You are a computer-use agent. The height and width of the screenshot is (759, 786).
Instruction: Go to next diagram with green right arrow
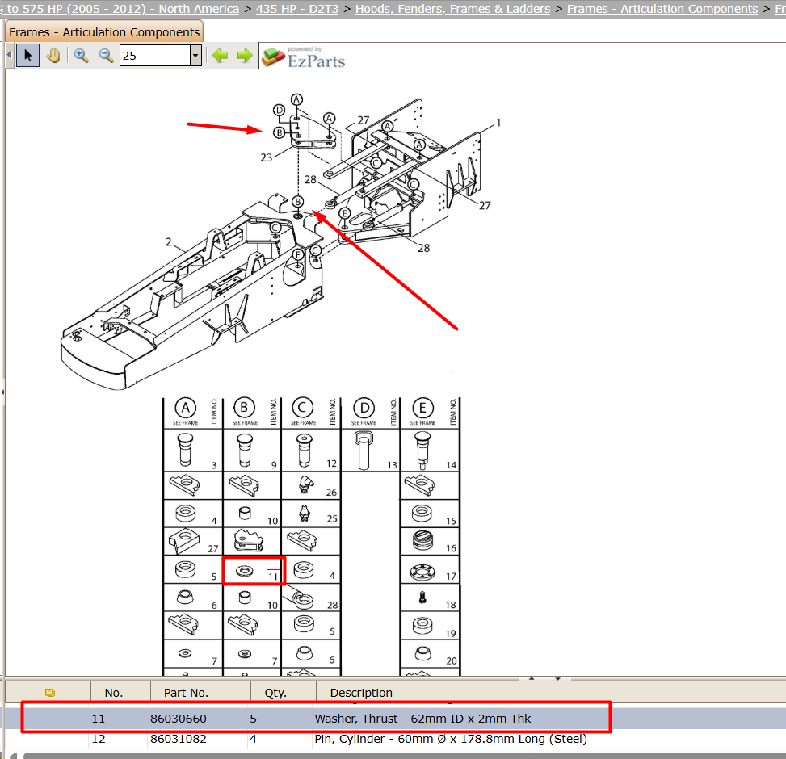245,55
